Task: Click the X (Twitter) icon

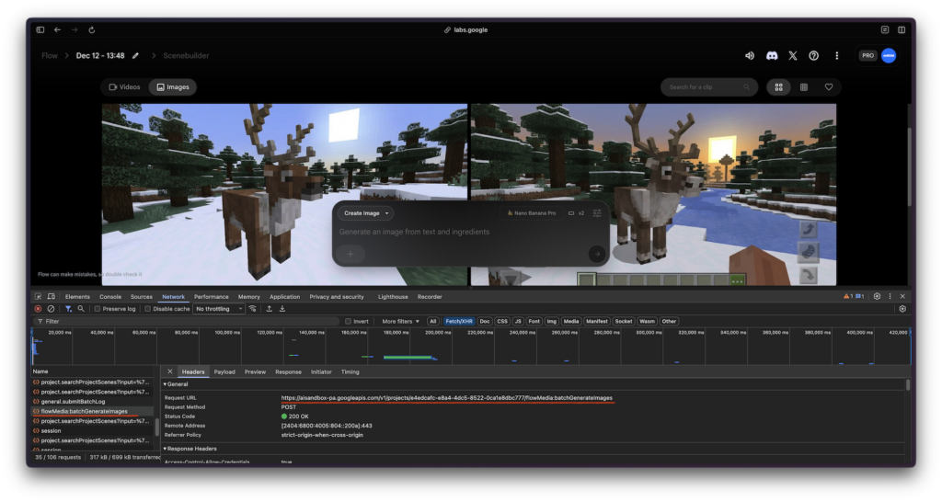Action: [792, 56]
